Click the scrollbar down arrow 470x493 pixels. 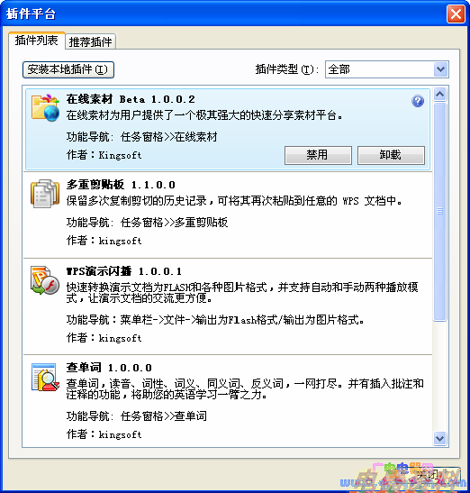(440, 438)
